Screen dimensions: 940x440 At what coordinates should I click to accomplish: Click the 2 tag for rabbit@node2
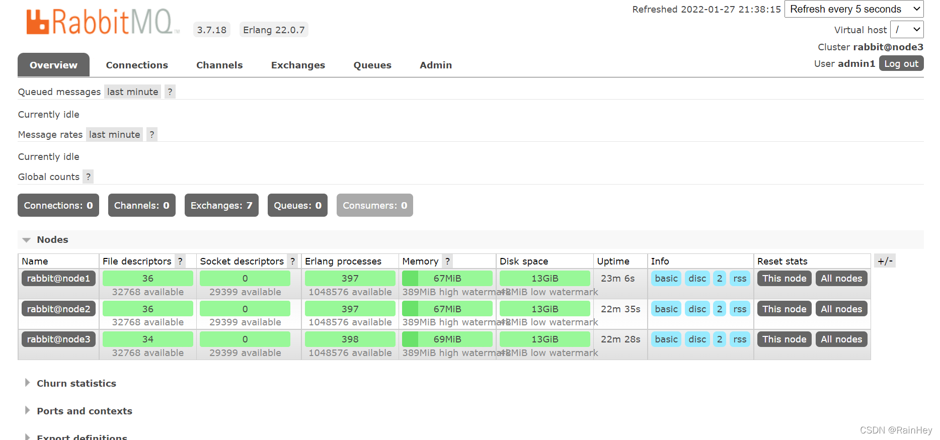[x=720, y=309]
